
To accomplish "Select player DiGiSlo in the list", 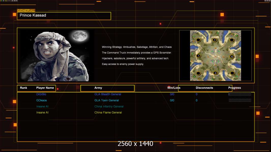I will (x=41, y=94).
